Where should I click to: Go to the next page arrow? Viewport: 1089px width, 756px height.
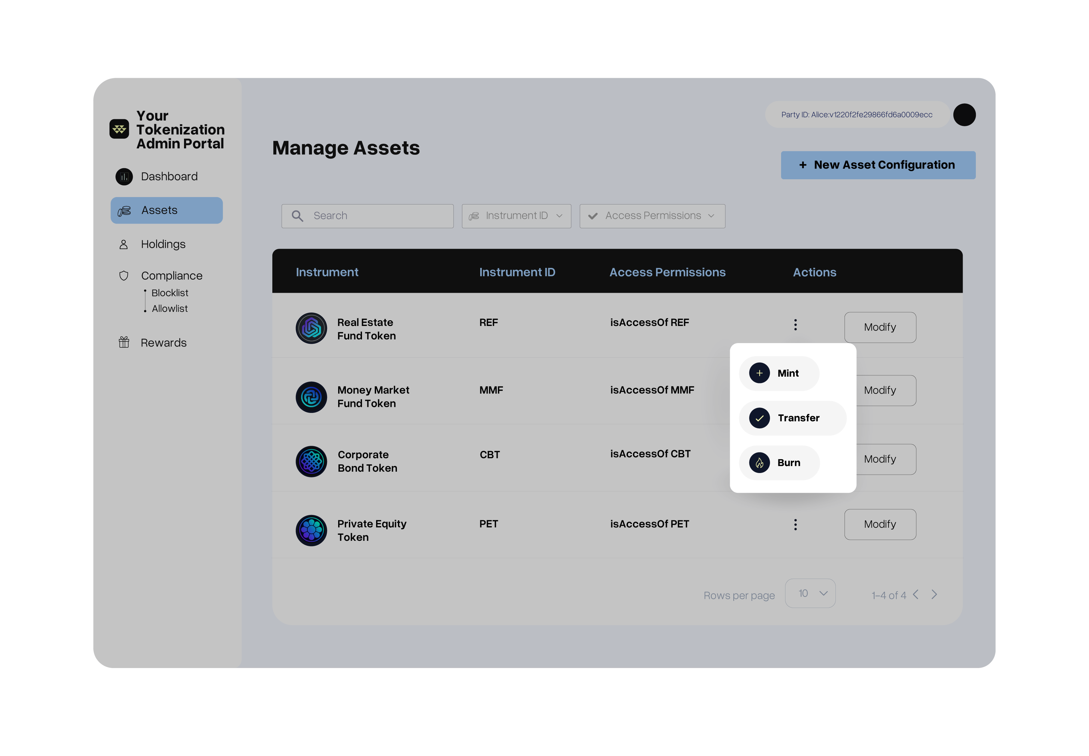(x=934, y=595)
